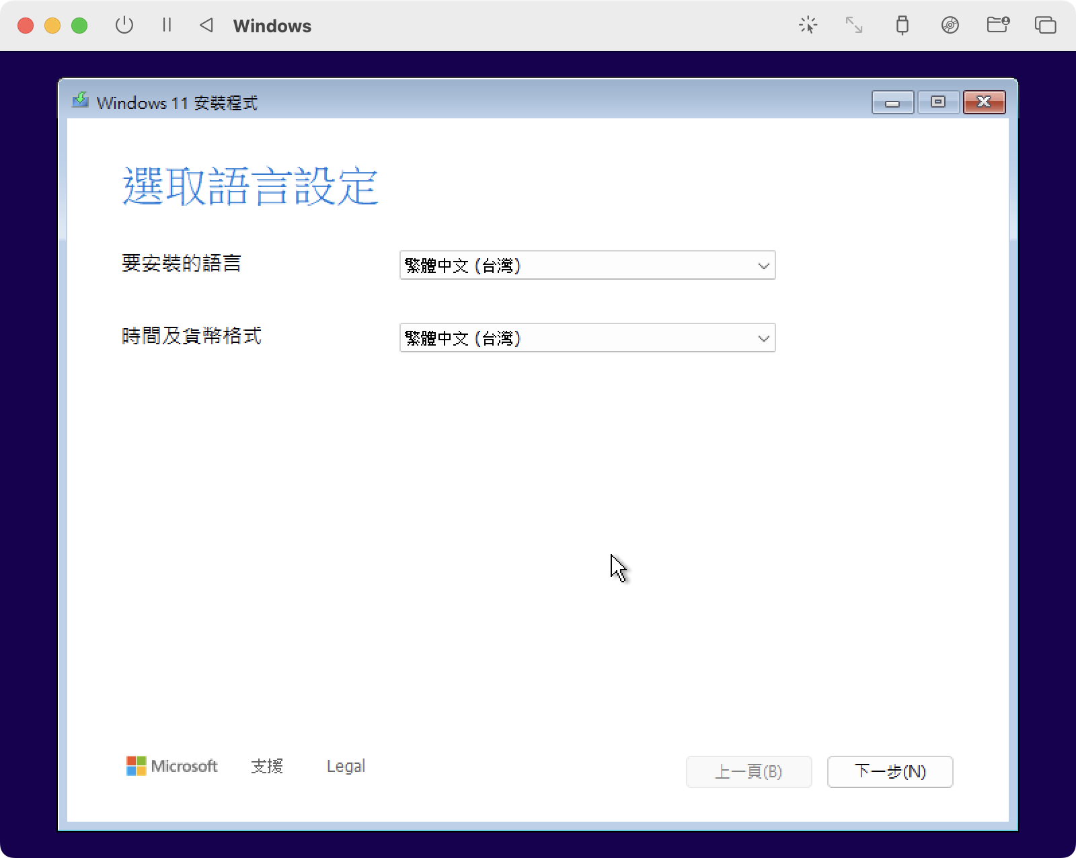This screenshot has height=858, width=1076.
Task: Click the 選取語言設定 heading
Action: coord(250,186)
